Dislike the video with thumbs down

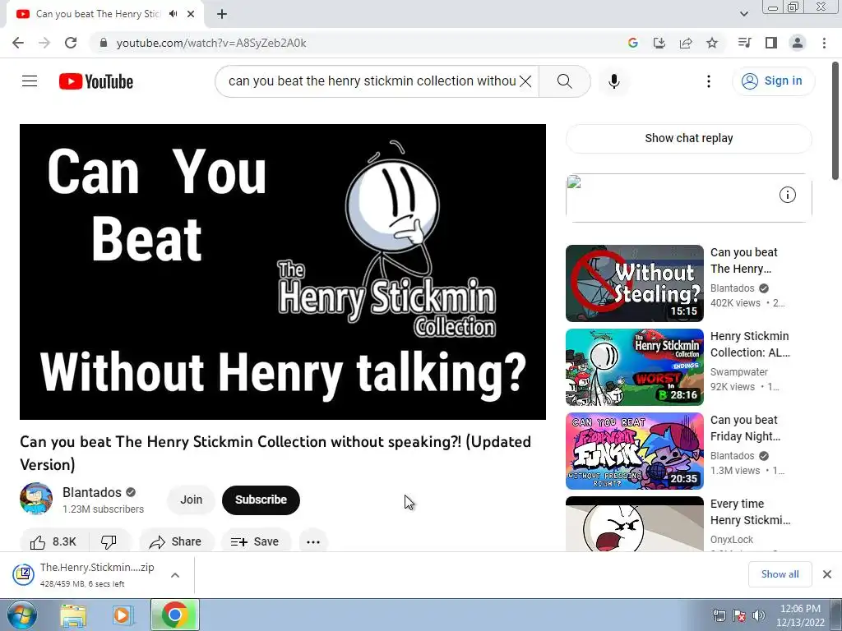point(109,541)
